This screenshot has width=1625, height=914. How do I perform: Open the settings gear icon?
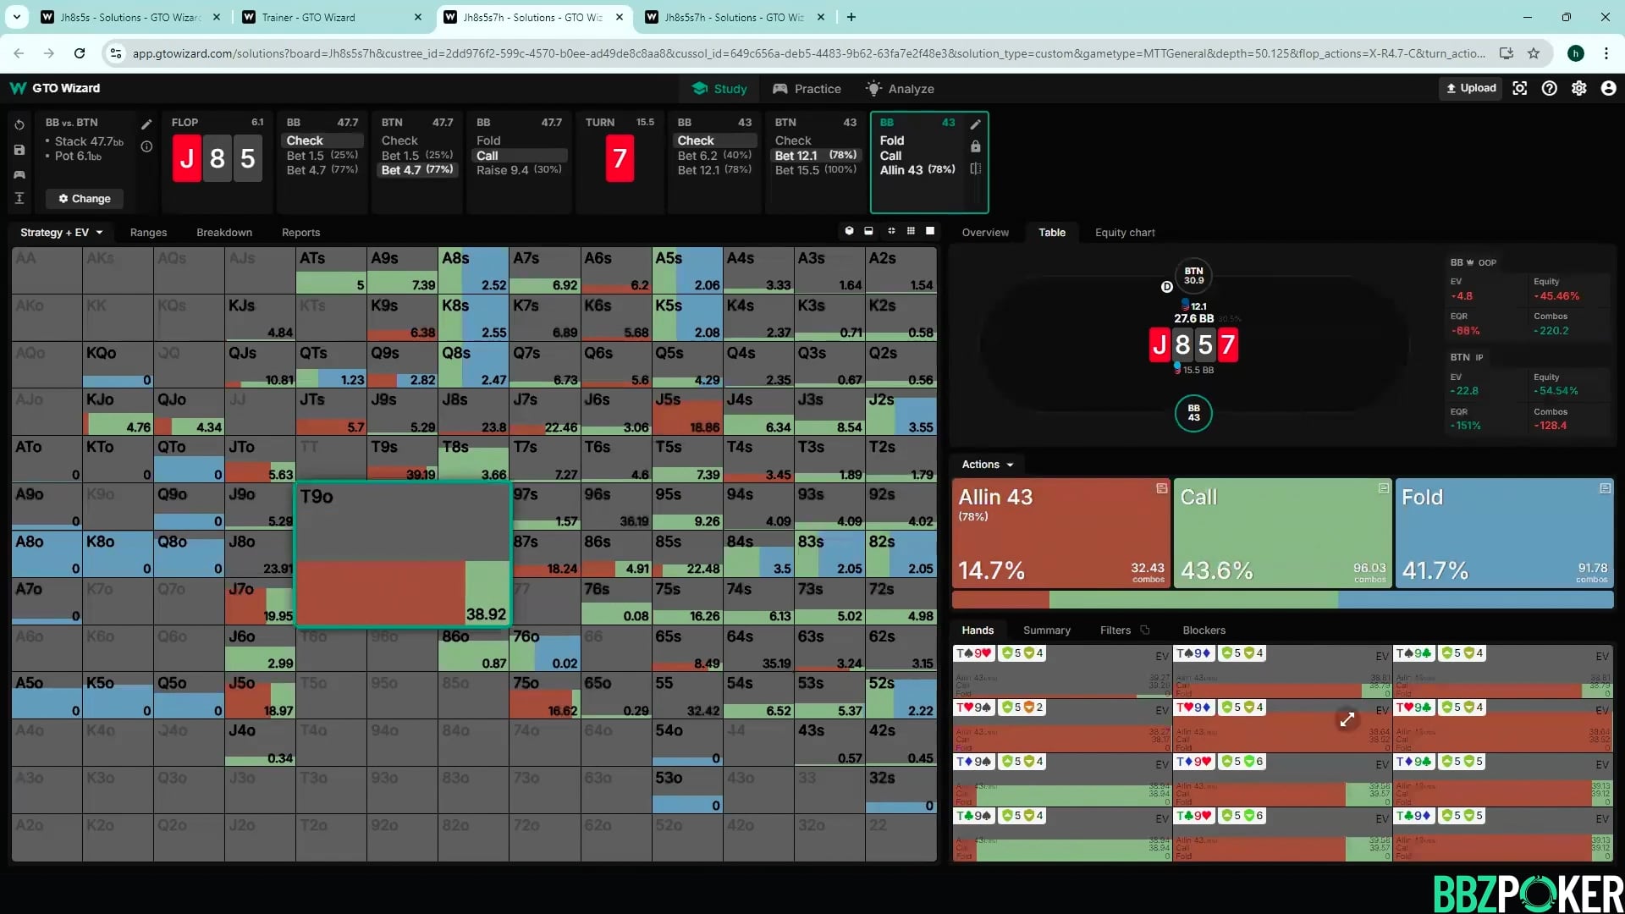click(1579, 87)
